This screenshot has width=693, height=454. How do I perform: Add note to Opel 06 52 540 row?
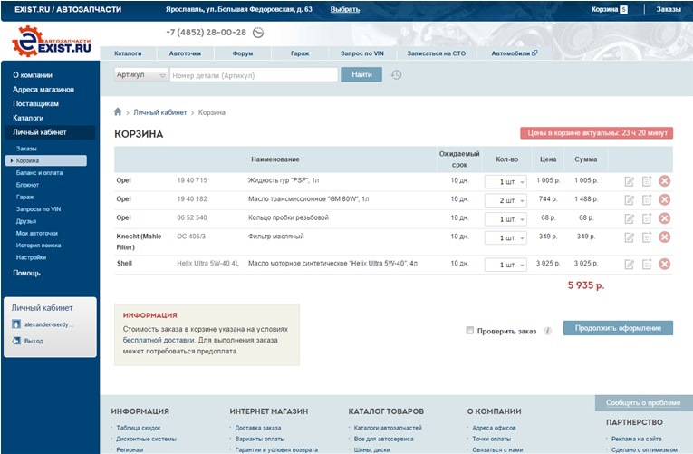pos(647,217)
